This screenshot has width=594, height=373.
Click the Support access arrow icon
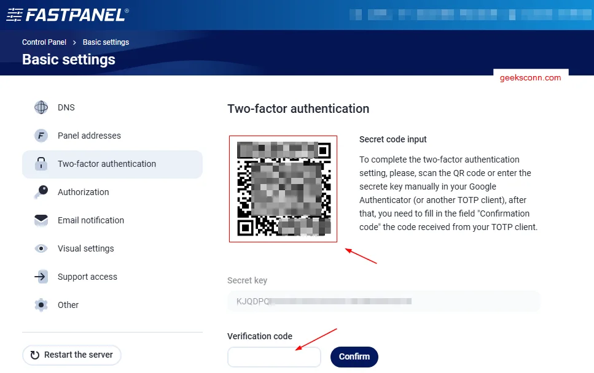[x=41, y=277]
